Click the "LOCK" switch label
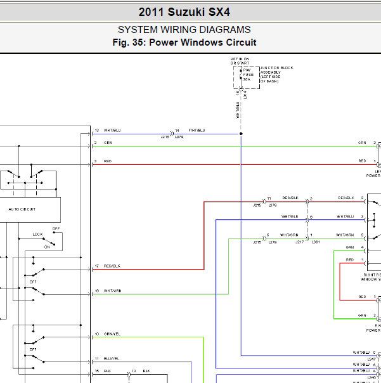Screen dimensions: 381x383 pos(37,234)
